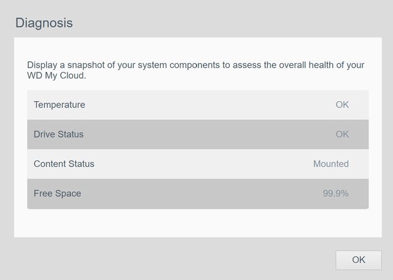Image resolution: width=393 pixels, height=280 pixels.
Task: Click the Temperature OK status value
Action: coord(342,105)
